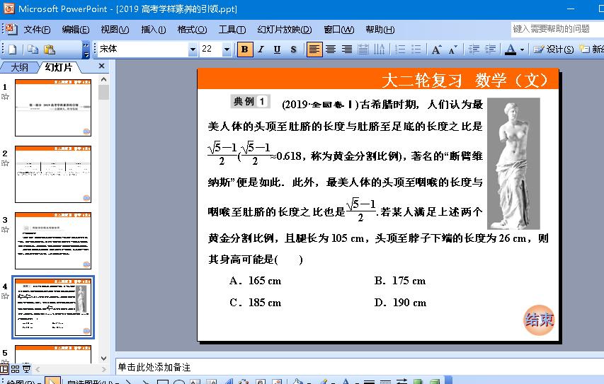Click the Copy icon in toolbar
The width and height of the screenshot is (604, 384).
click(x=33, y=50)
